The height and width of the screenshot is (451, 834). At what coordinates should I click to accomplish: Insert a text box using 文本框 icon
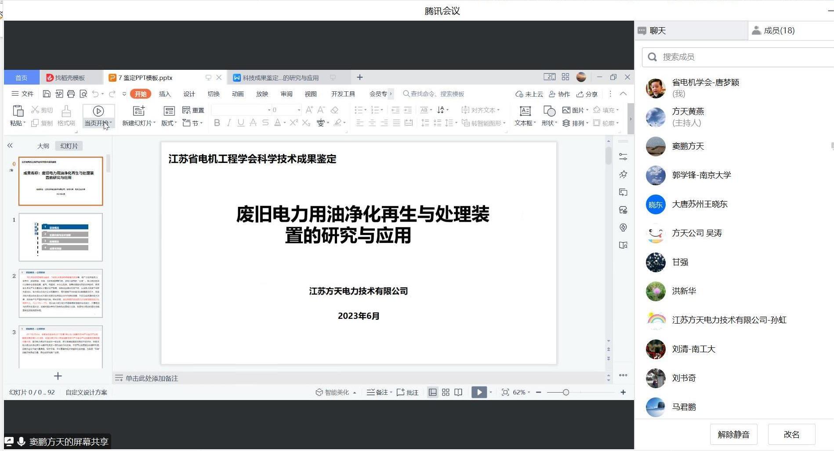[525, 111]
